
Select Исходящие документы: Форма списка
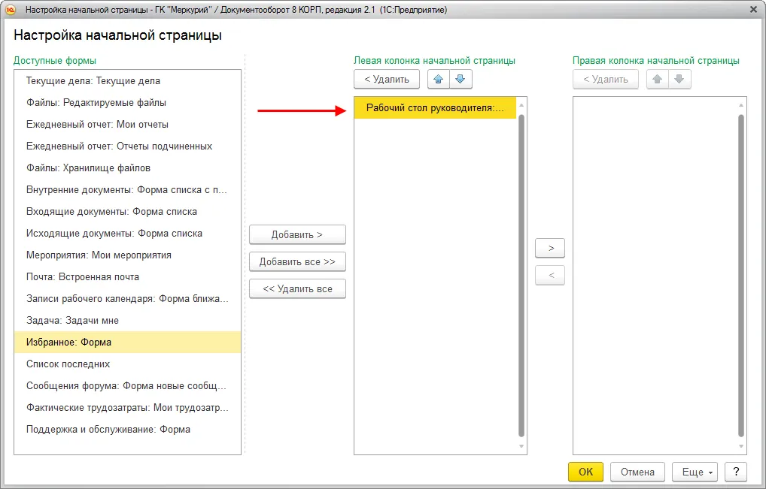pyautogui.click(x=127, y=233)
